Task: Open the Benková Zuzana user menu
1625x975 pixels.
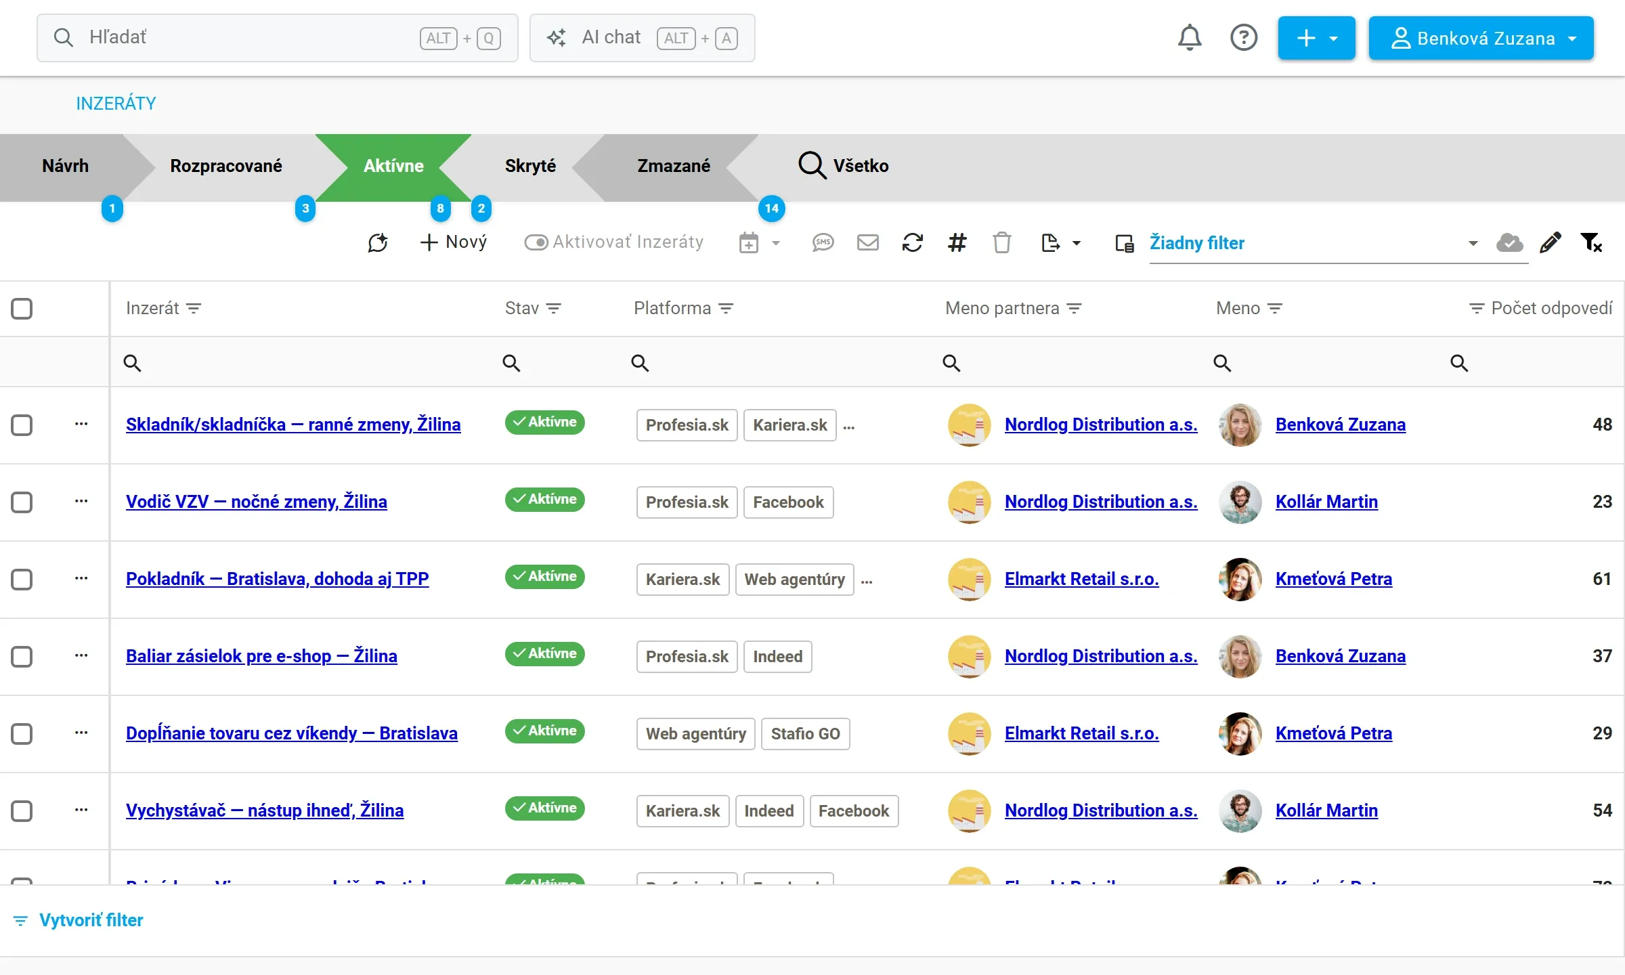Action: pyautogui.click(x=1481, y=38)
